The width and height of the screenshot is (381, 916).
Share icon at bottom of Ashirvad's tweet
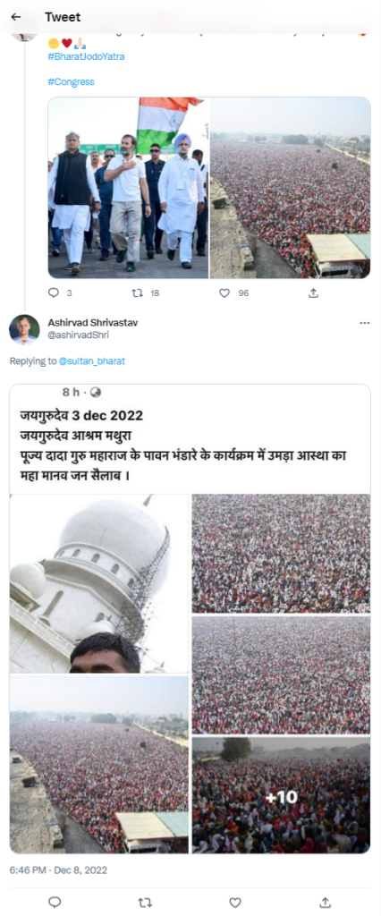(x=326, y=903)
